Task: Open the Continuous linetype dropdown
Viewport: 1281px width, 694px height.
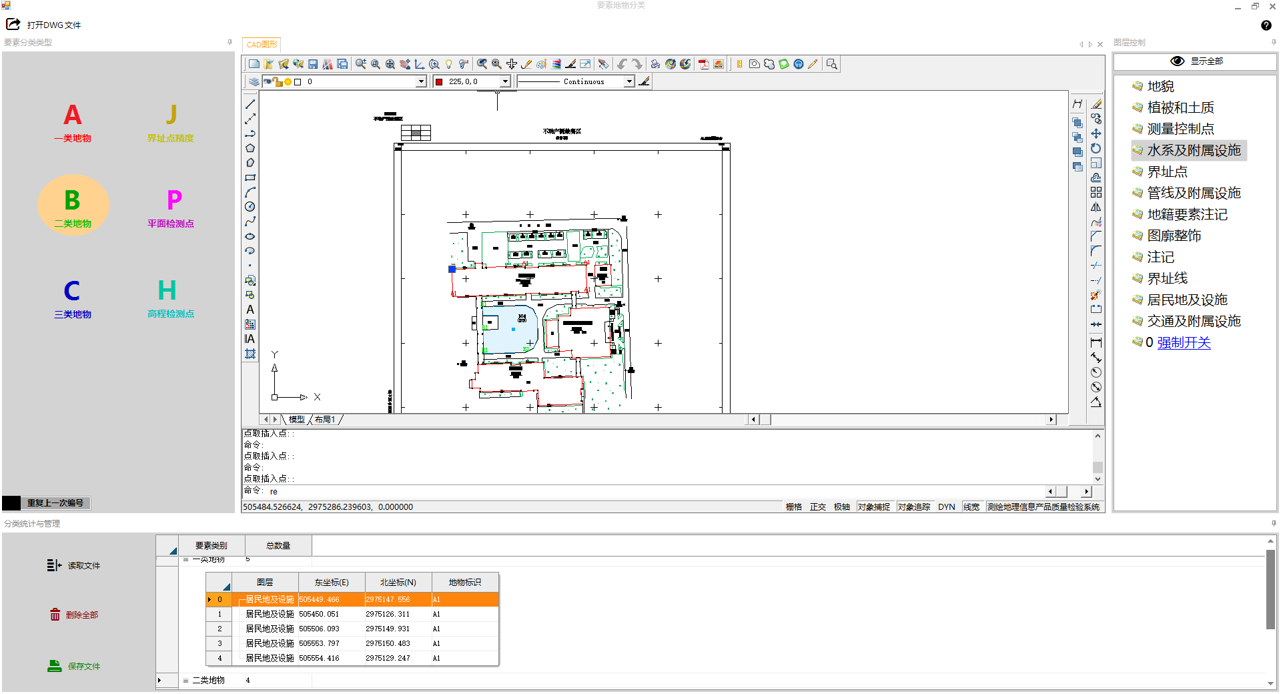Action: [x=628, y=81]
